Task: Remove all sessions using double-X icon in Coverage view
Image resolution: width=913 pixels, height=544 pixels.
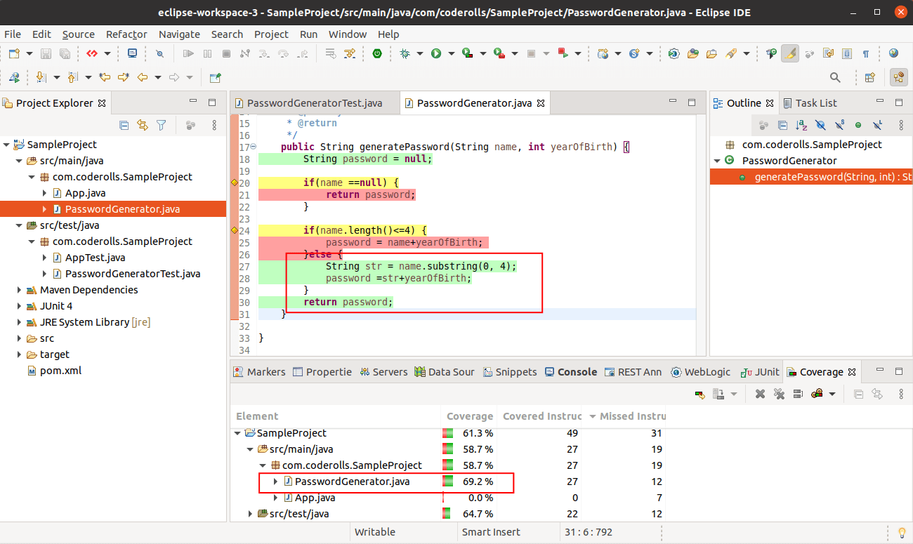Action: (780, 394)
